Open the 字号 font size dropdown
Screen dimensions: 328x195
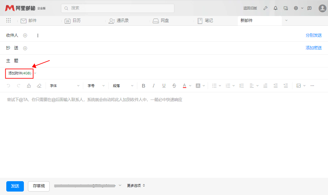[96, 86]
